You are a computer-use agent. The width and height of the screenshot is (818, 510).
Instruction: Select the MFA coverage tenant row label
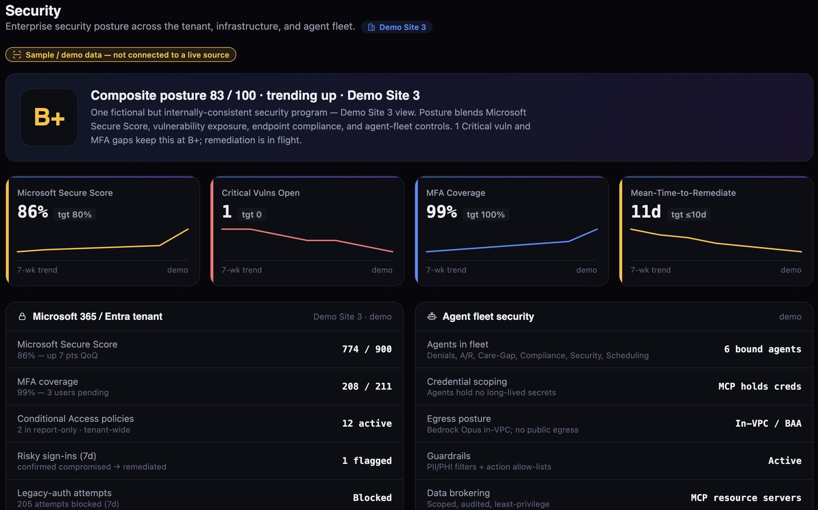48,382
